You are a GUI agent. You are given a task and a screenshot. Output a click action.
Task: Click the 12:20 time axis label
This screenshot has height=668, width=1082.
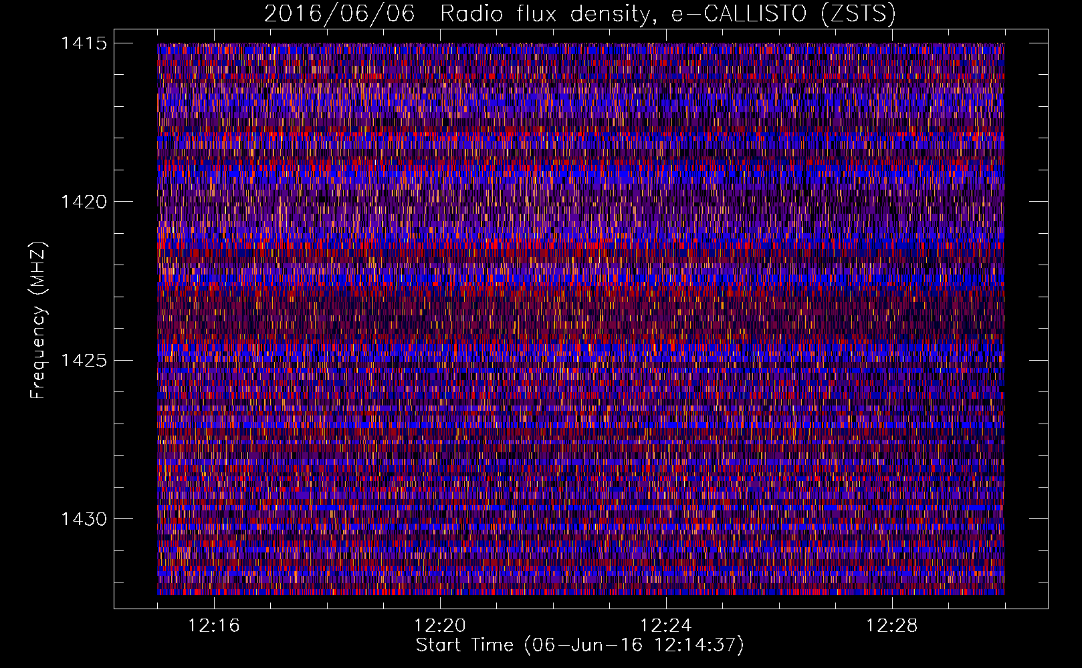tap(440, 626)
